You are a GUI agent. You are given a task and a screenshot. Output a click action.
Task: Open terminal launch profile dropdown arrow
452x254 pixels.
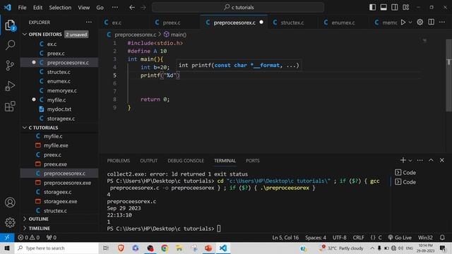410,160
